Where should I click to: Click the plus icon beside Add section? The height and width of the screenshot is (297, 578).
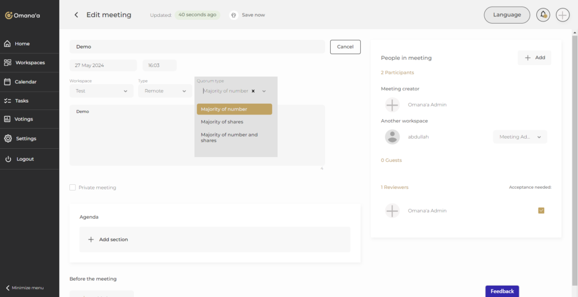pyautogui.click(x=91, y=240)
